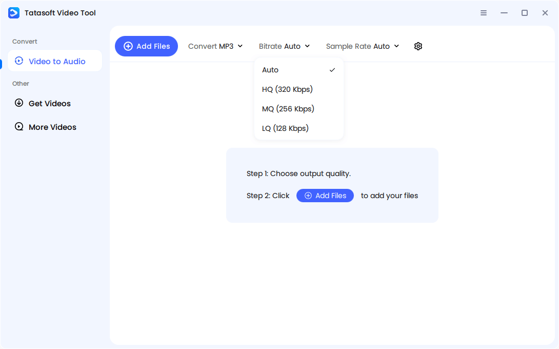Image resolution: width=559 pixels, height=349 pixels.
Task: Click the Get Videos download icon
Action: tap(19, 103)
